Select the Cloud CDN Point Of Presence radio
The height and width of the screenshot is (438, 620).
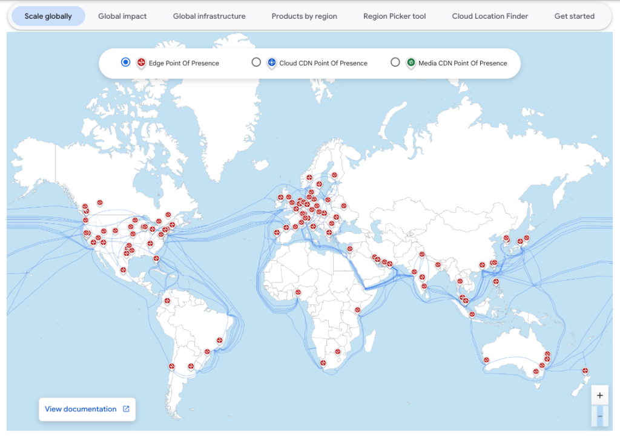point(256,62)
